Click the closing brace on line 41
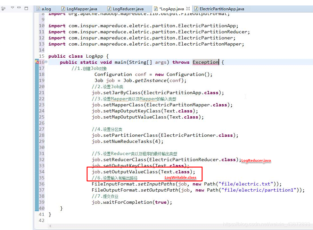 click(x=50, y=214)
